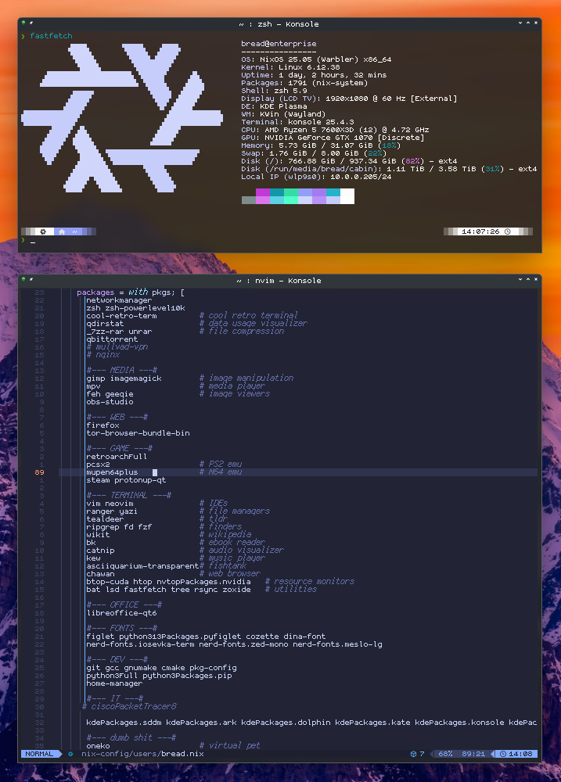Image resolution: width=561 pixels, height=782 pixels.
Task: Click the '#--- DEV ---#' section comment
Action: [117, 659]
